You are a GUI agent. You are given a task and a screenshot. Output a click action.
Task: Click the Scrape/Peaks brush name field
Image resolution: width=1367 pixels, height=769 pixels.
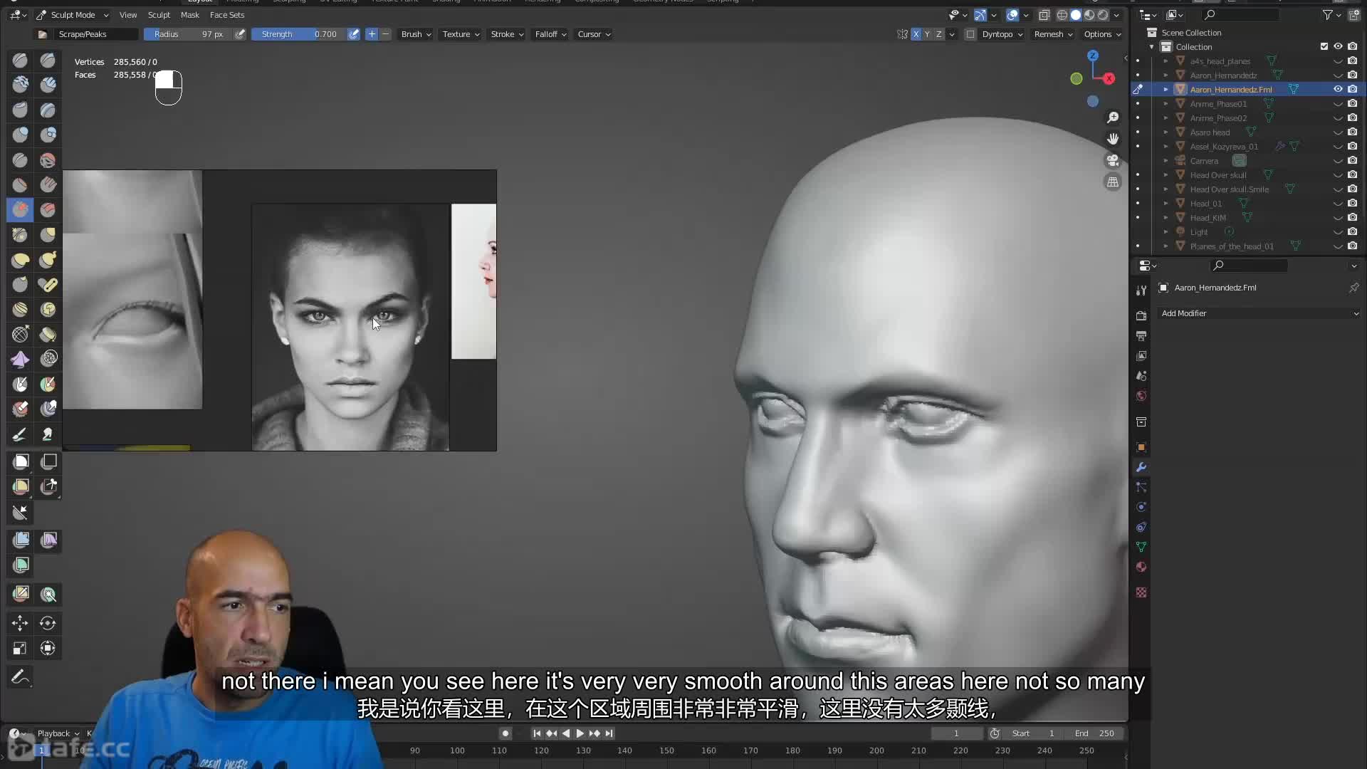coord(97,34)
